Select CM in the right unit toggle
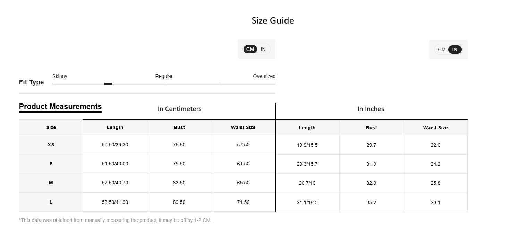This screenshot has width=519, height=243. tap(442, 49)
